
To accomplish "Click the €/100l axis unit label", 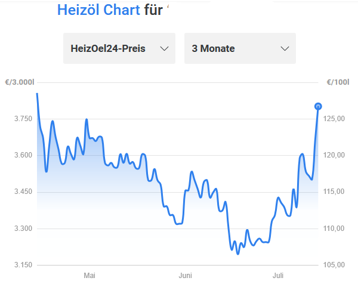I will 338,82.
